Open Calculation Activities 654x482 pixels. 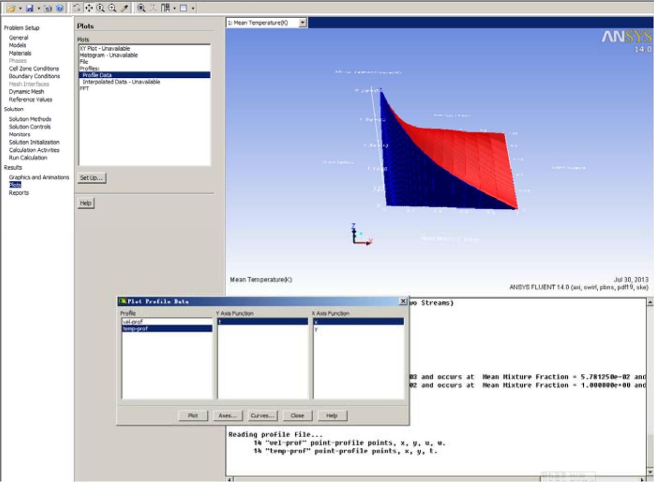(x=34, y=150)
